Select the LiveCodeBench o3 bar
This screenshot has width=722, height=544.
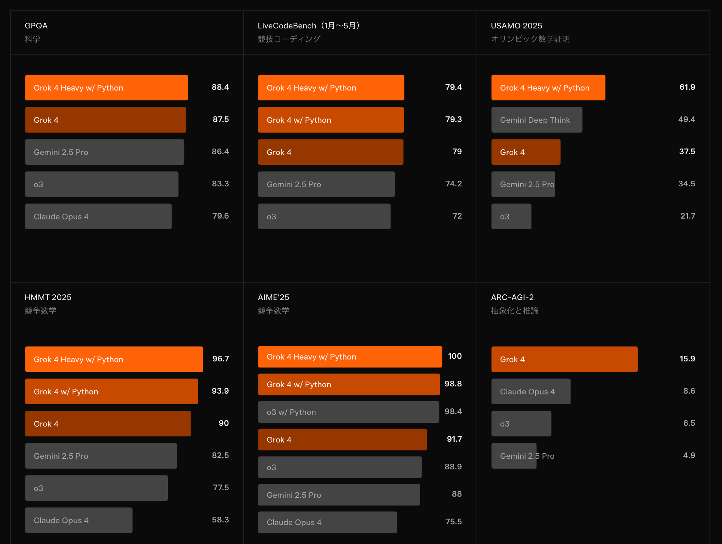point(324,216)
